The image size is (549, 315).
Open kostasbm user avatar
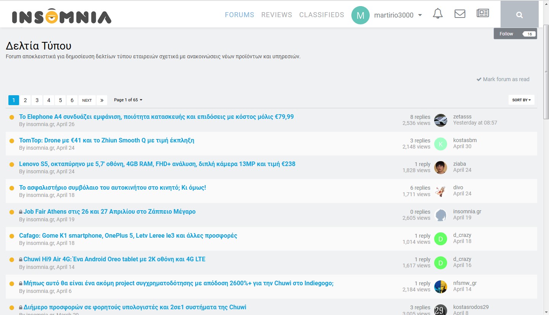pyautogui.click(x=441, y=144)
